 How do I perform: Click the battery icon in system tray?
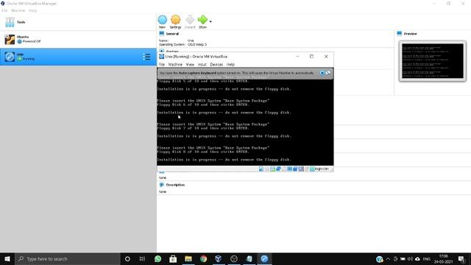(403, 258)
